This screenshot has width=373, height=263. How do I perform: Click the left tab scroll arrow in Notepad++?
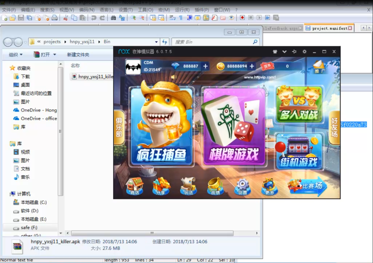pos(363,28)
